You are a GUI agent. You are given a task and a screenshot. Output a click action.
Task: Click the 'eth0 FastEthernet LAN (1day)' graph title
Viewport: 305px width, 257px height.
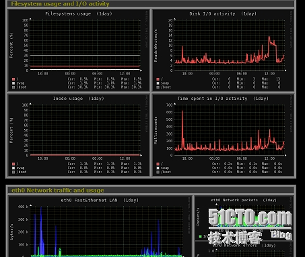(100, 201)
